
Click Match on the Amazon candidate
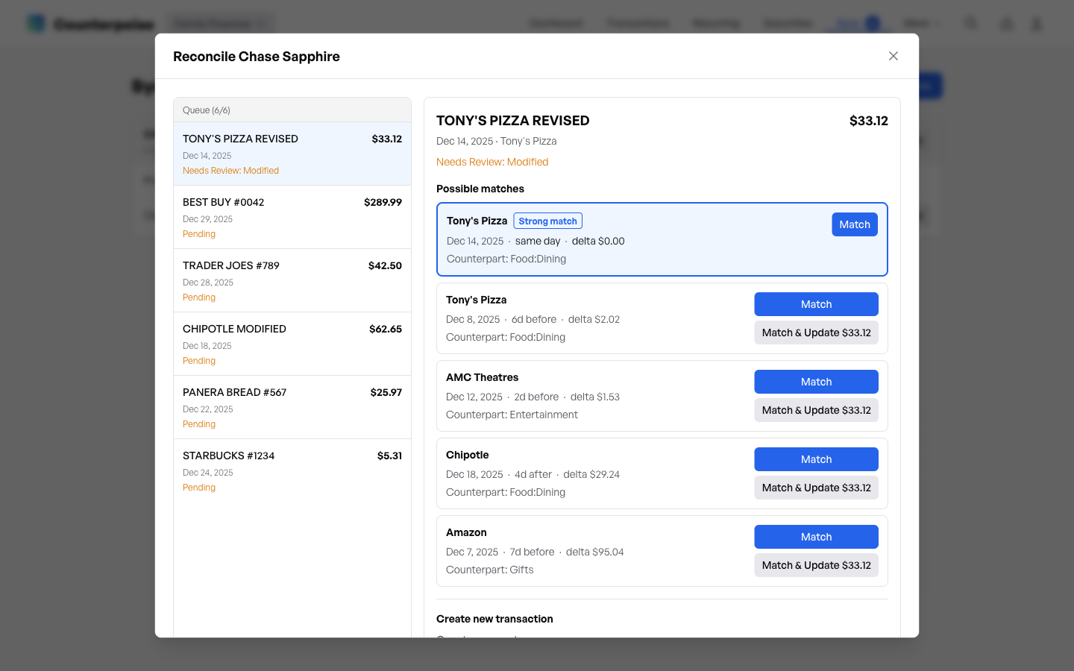[x=816, y=537]
